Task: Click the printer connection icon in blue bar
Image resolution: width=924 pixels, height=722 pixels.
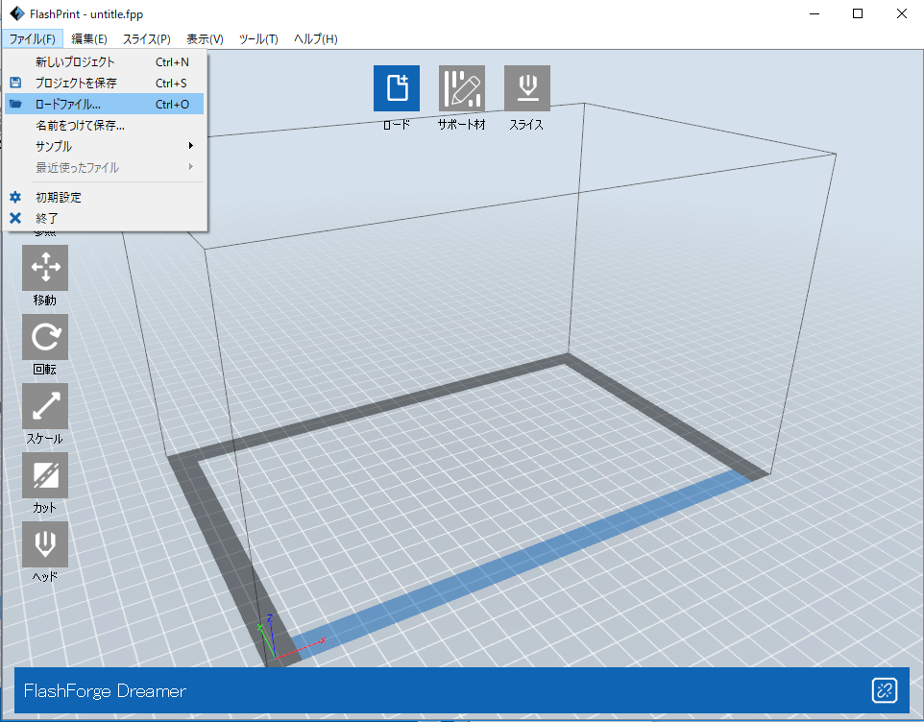Action: [885, 690]
